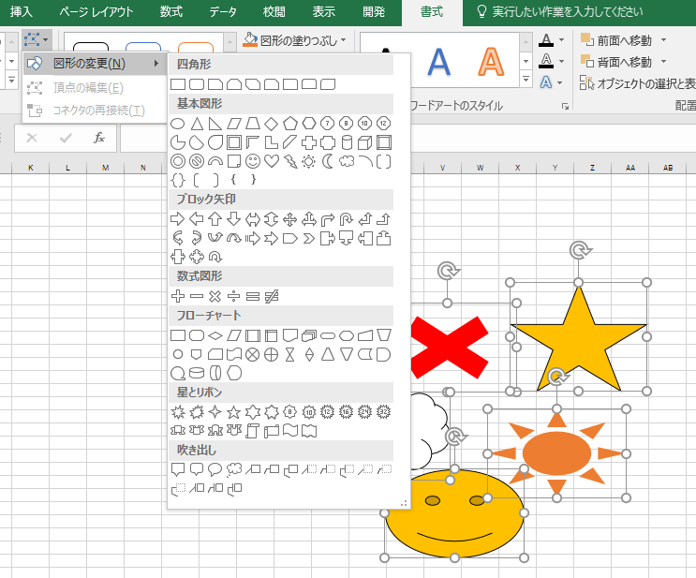This screenshot has height=578, width=696.
Task: Pick the explosion 1 shape in 星とリボン
Action: tap(178, 412)
